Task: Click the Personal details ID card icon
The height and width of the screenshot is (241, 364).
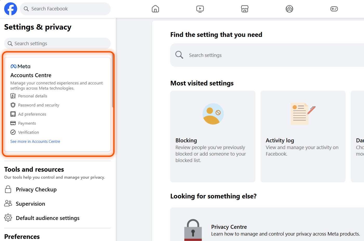Action: (13, 96)
